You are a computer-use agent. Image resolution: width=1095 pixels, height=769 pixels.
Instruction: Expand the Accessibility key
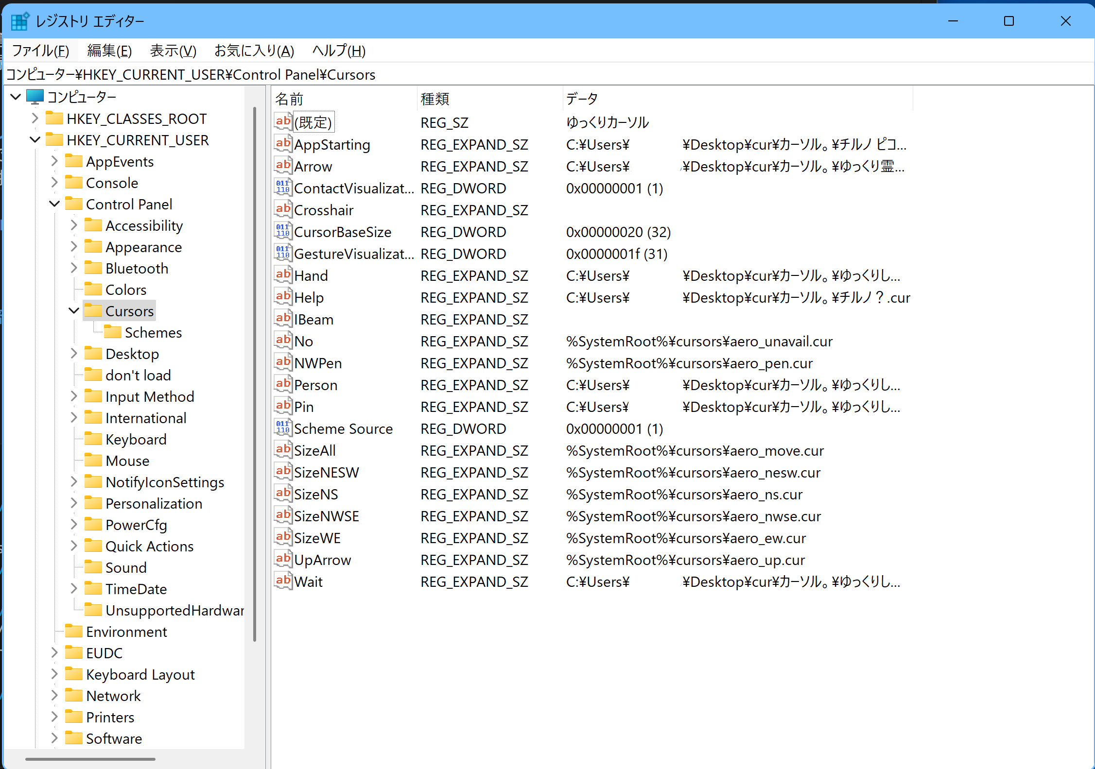tap(74, 225)
